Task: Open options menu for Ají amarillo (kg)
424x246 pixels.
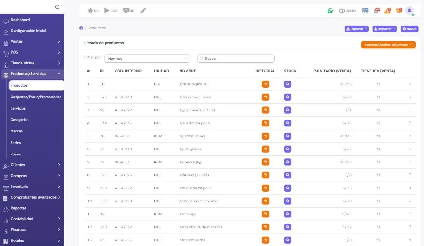Action: pyautogui.click(x=410, y=136)
